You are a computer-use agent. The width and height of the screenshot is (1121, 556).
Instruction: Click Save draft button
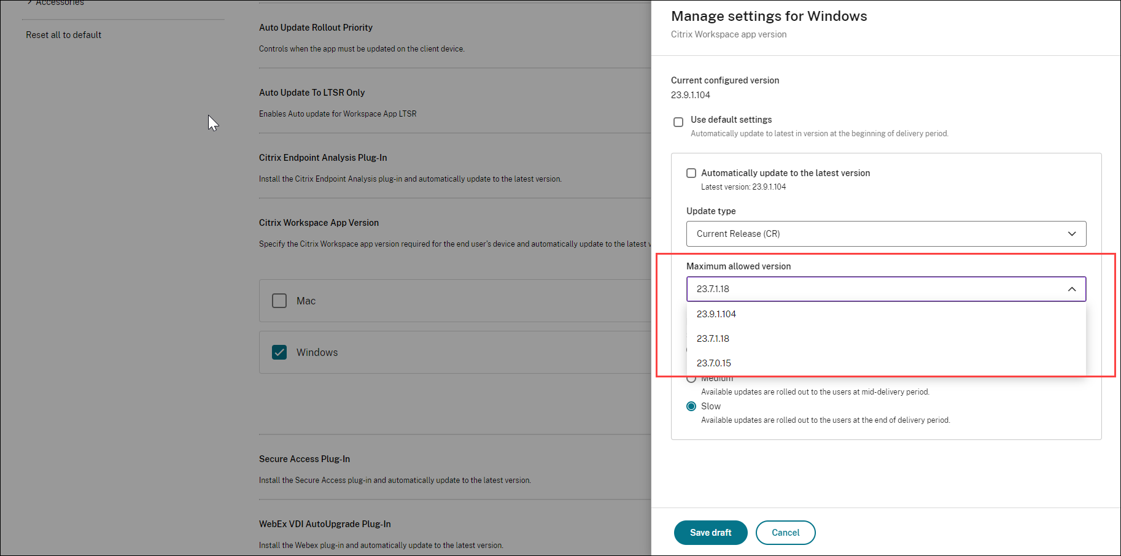pos(710,533)
